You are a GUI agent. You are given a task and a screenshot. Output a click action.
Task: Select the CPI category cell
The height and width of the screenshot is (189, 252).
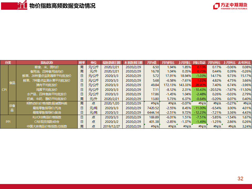pyautogui.click(x=4, y=90)
